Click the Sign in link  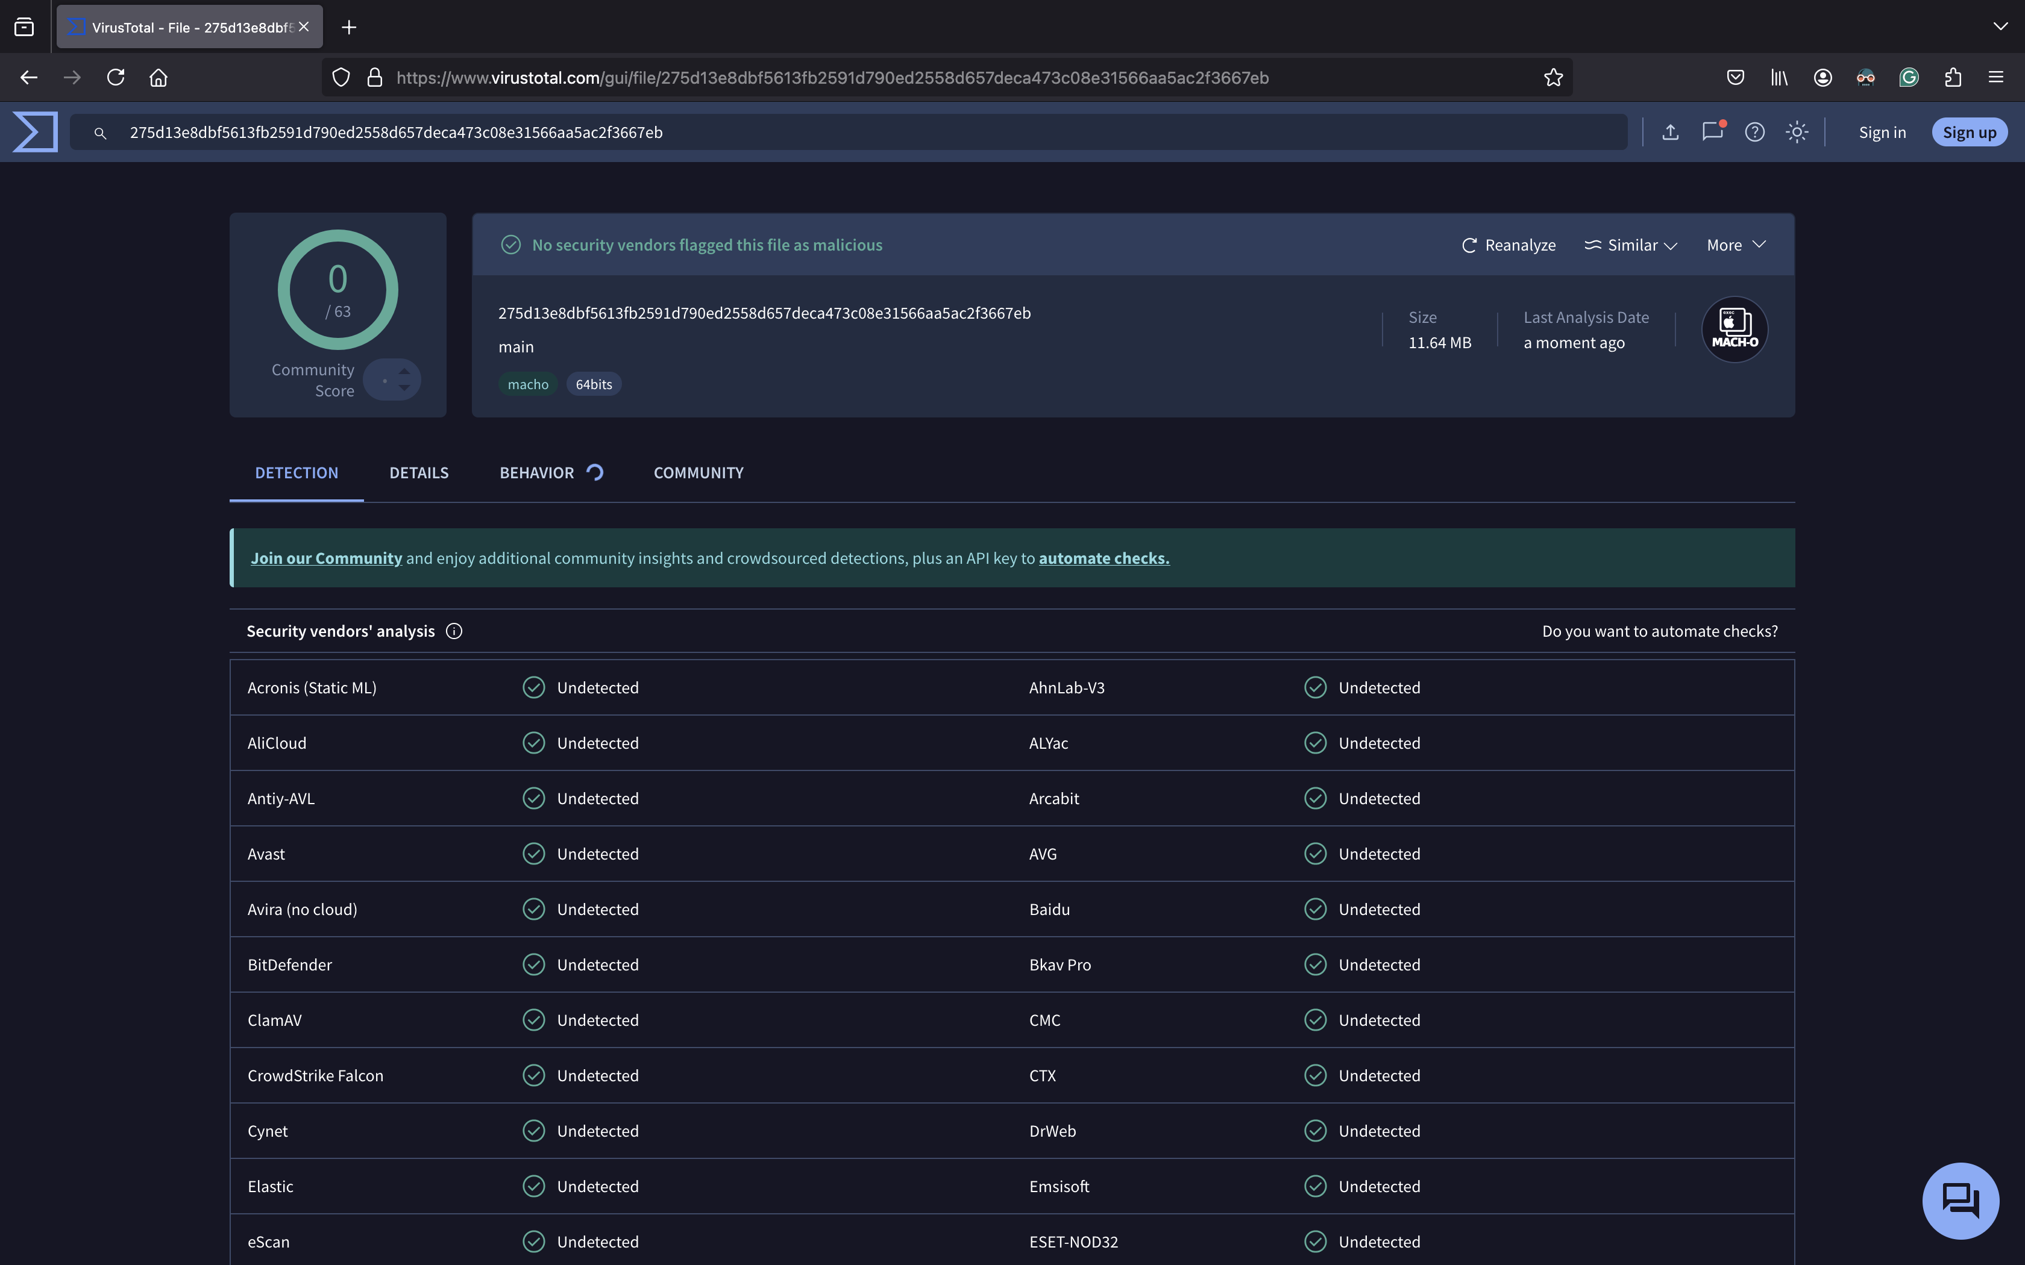pos(1882,132)
